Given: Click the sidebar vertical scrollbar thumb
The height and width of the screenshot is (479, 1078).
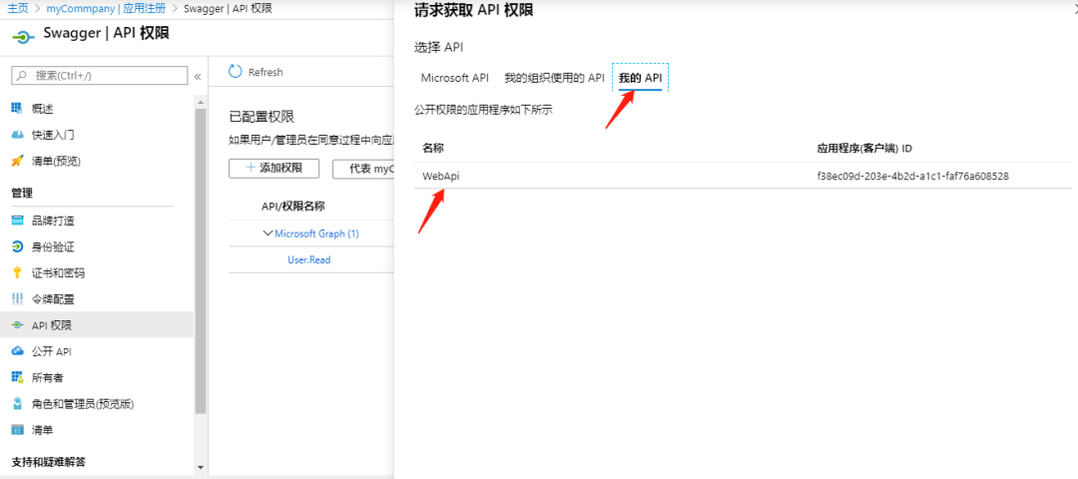Looking at the screenshot, I should pyautogui.click(x=201, y=261).
